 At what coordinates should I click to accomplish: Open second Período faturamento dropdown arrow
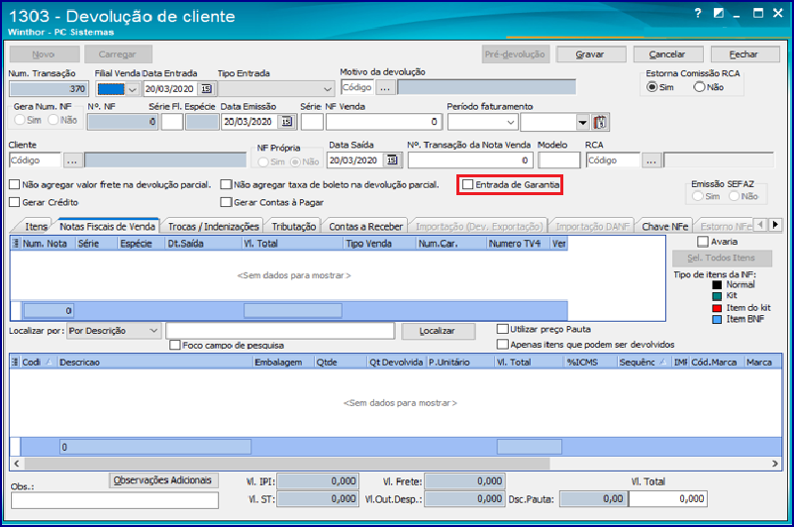click(x=583, y=122)
